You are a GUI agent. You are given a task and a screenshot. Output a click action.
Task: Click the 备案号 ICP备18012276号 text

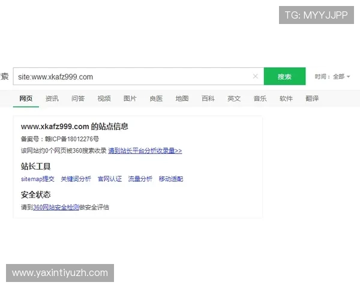click(x=60, y=139)
